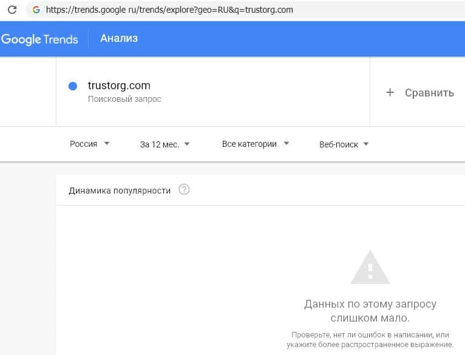The width and height of the screenshot is (465, 355).
Task: Click the browser reload icon
Action: (x=12, y=10)
